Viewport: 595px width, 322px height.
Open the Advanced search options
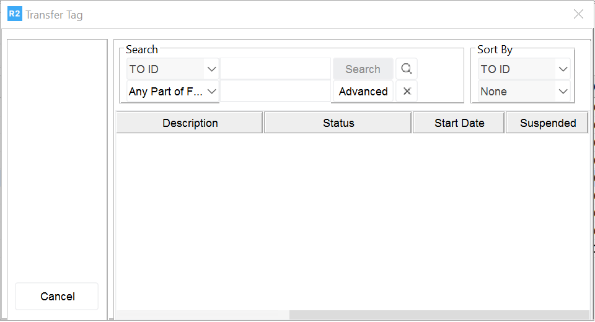coord(363,91)
